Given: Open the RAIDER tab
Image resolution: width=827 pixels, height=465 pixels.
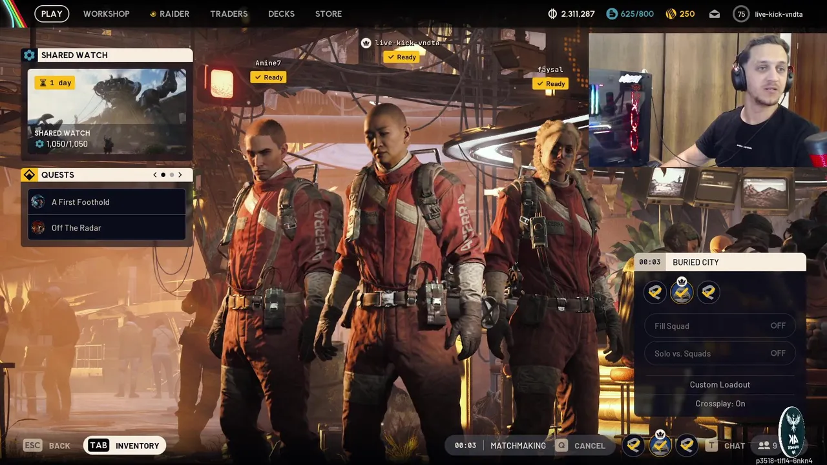Looking at the screenshot, I should click(170, 14).
